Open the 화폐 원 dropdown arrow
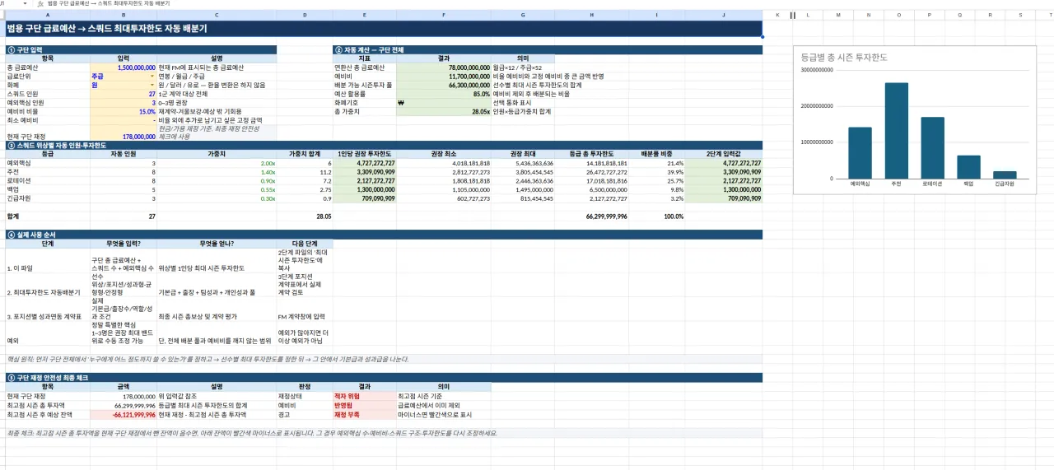This screenshot has width=1054, height=470. (x=152, y=85)
